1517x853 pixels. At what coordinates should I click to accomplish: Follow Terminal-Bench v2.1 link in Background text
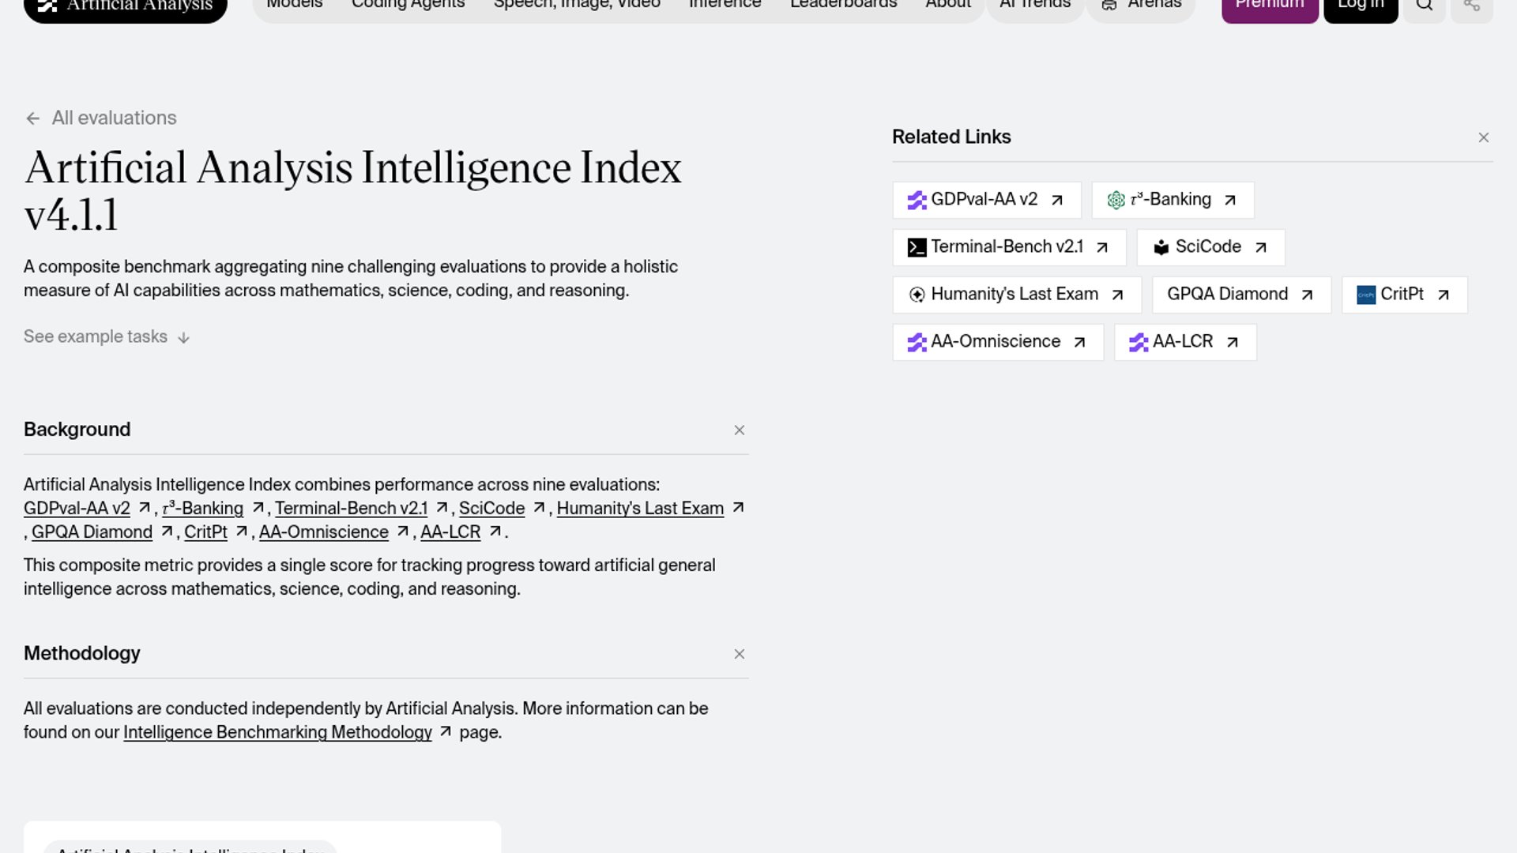[x=352, y=509]
